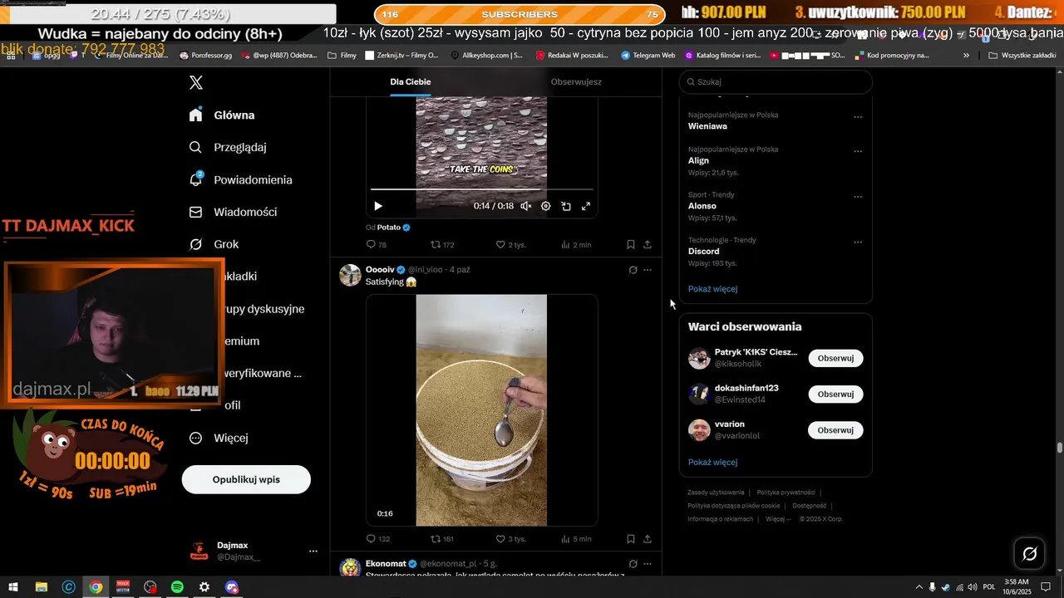Open Filmy bookmarks folder
1064x598 pixels.
[x=342, y=56]
